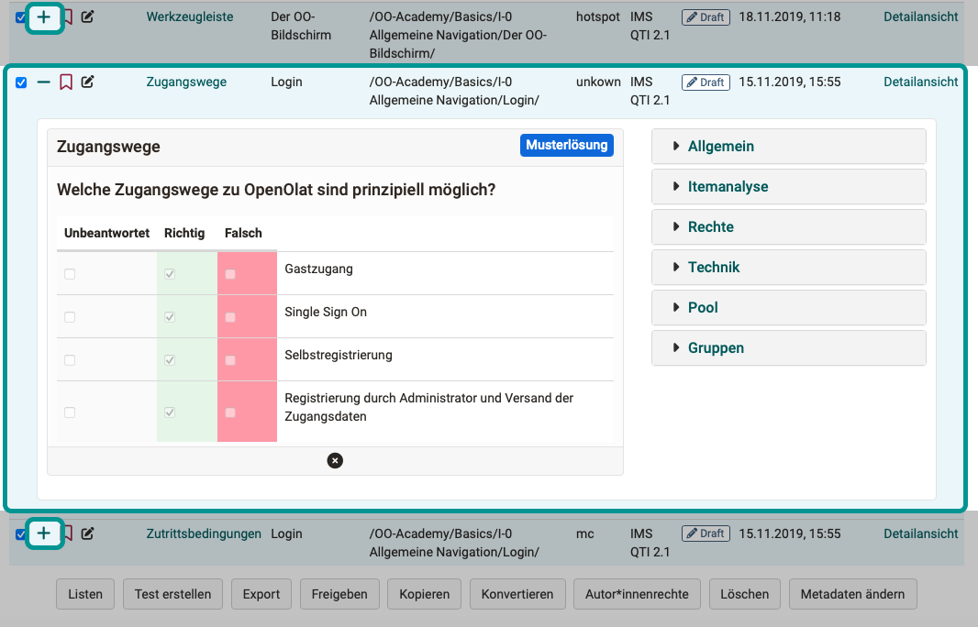Image resolution: width=978 pixels, height=627 pixels.
Task: Open the Itemanalyse section
Action: 787,186
